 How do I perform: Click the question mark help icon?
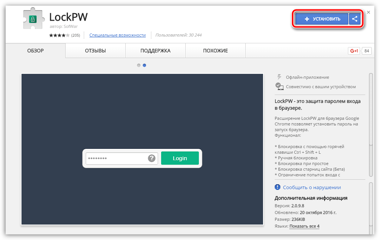[x=152, y=158]
